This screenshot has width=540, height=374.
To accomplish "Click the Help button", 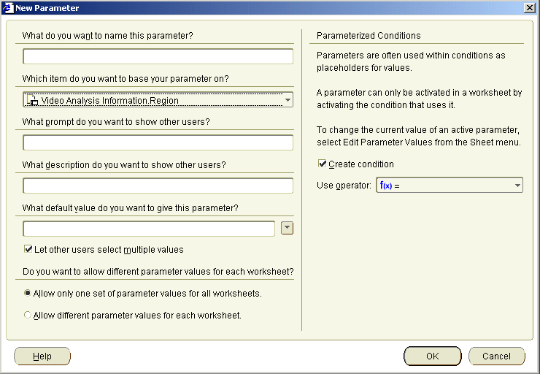I will click(x=42, y=356).
